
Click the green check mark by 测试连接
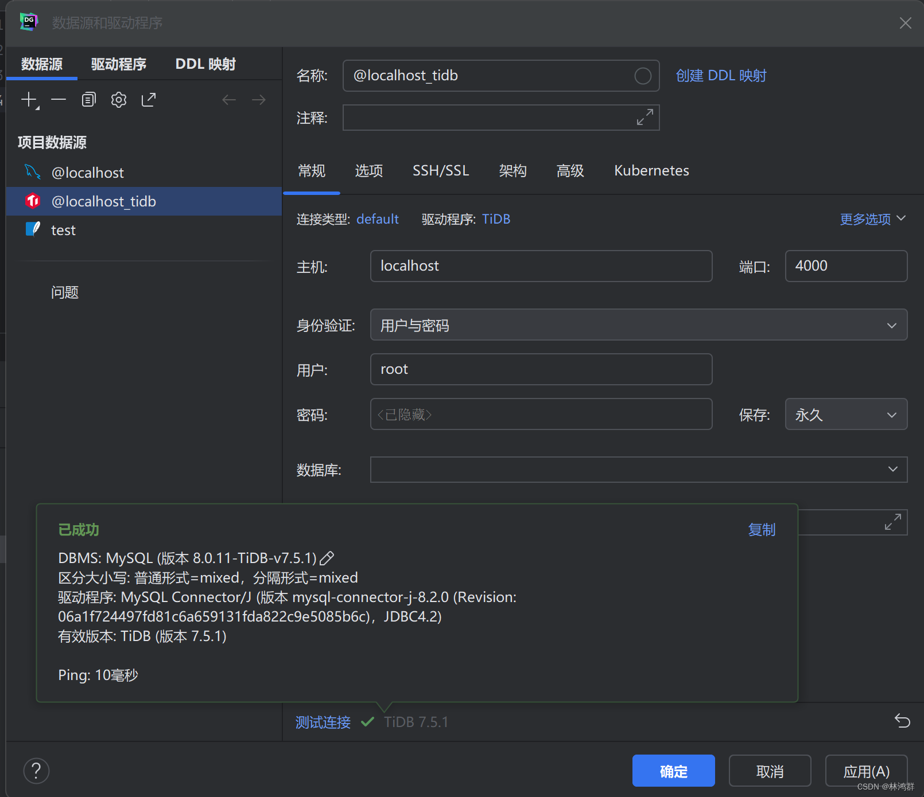point(367,722)
